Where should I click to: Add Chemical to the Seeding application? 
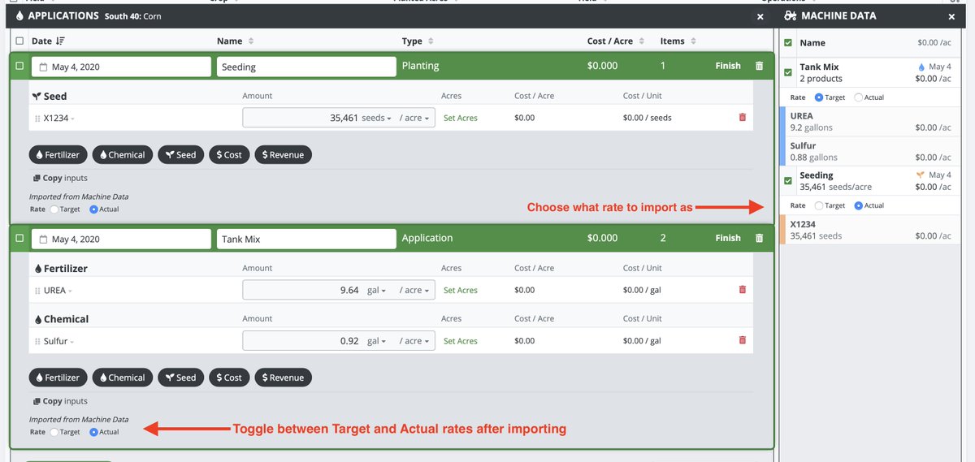click(x=122, y=154)
